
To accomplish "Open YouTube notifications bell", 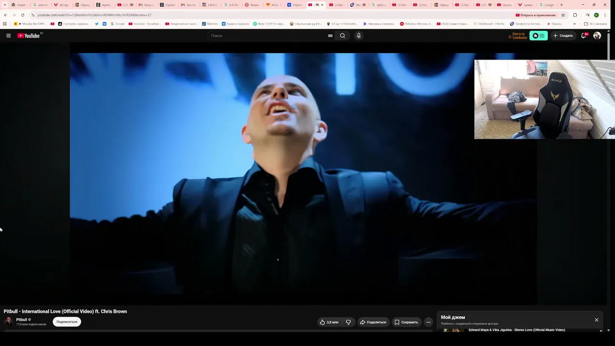I will [x=584, y=36].
